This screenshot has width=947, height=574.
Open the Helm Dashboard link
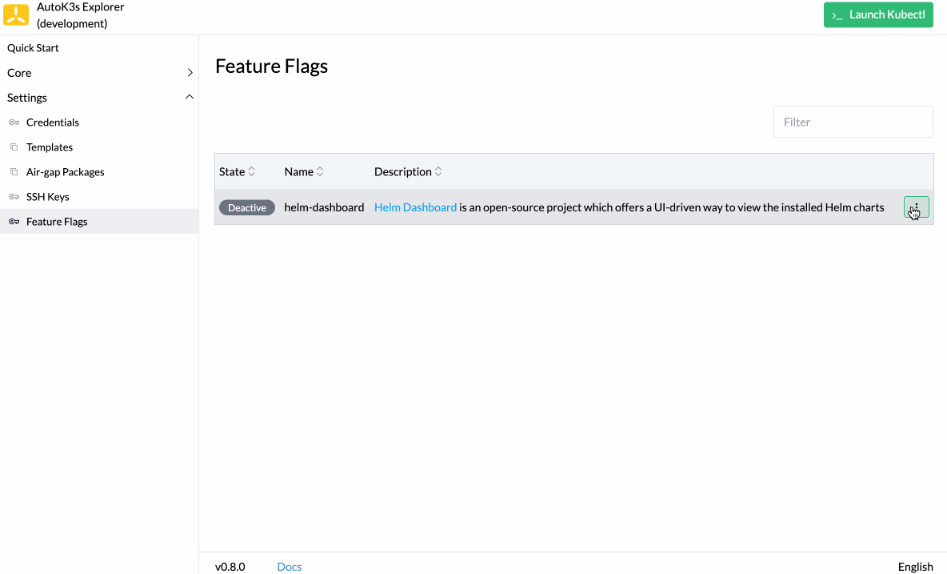click(415, 207)
